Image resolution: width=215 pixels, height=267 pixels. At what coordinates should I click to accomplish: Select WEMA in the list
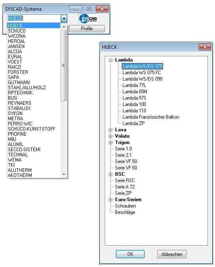pyautogui.click(x=15, y=160)
